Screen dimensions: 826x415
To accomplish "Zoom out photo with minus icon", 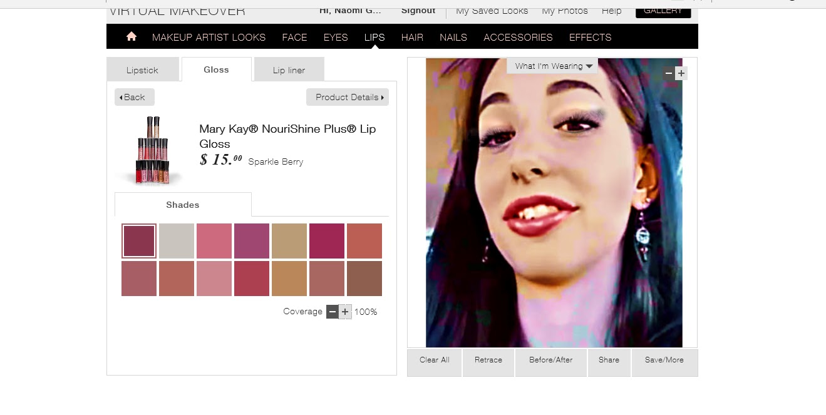I will click(669, 73).
